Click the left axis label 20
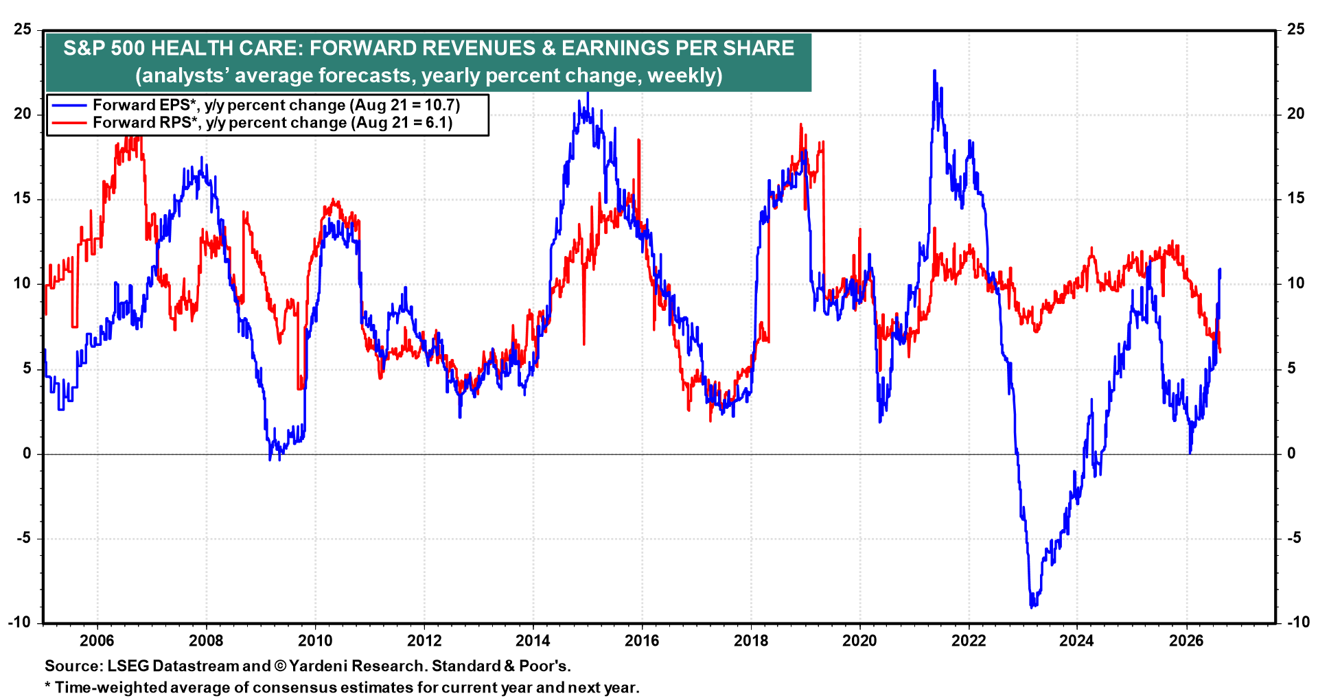Viewport: 1318px width, 700px height. (23, 114)
